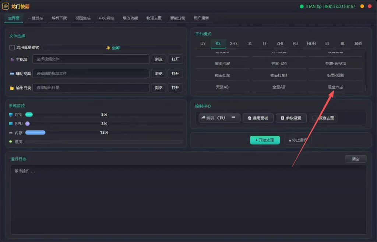Click 浏览 for 输出目录

[158, 88]
